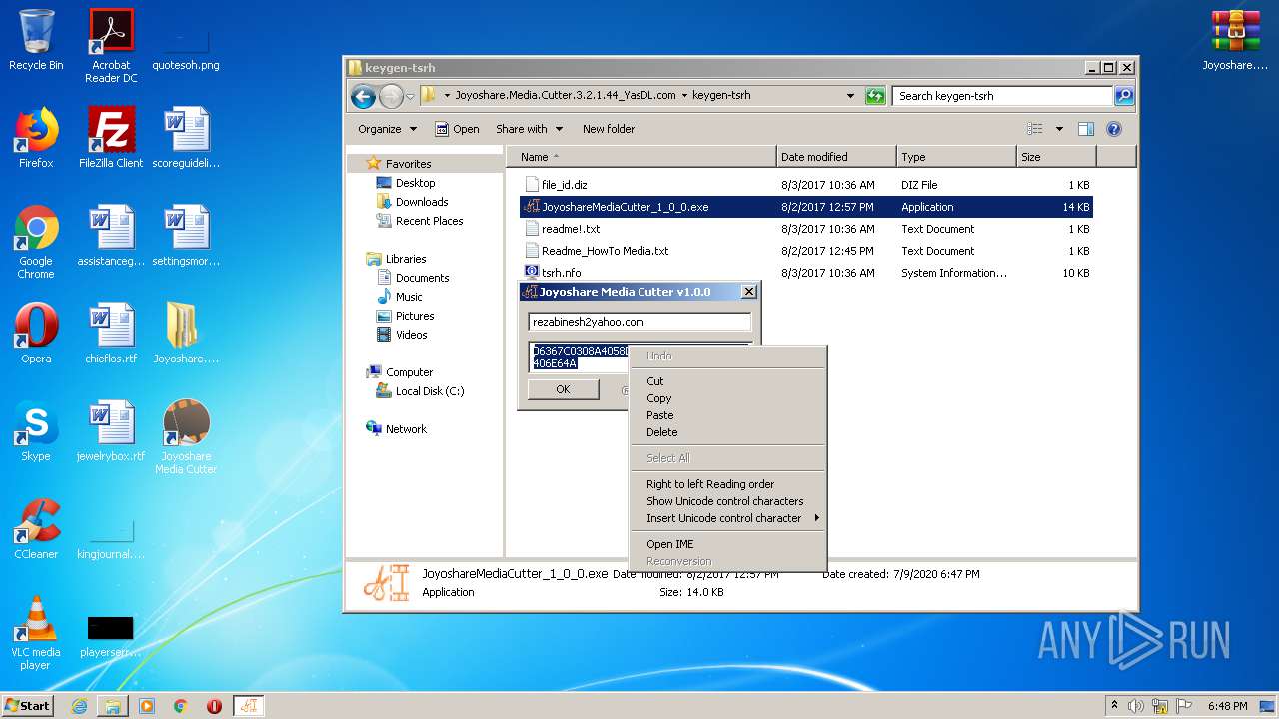Image resolution: width=1279 pixels, height=719 pixels.
Task: Open the Recycle Bin desktop icon
Action: 36,40
